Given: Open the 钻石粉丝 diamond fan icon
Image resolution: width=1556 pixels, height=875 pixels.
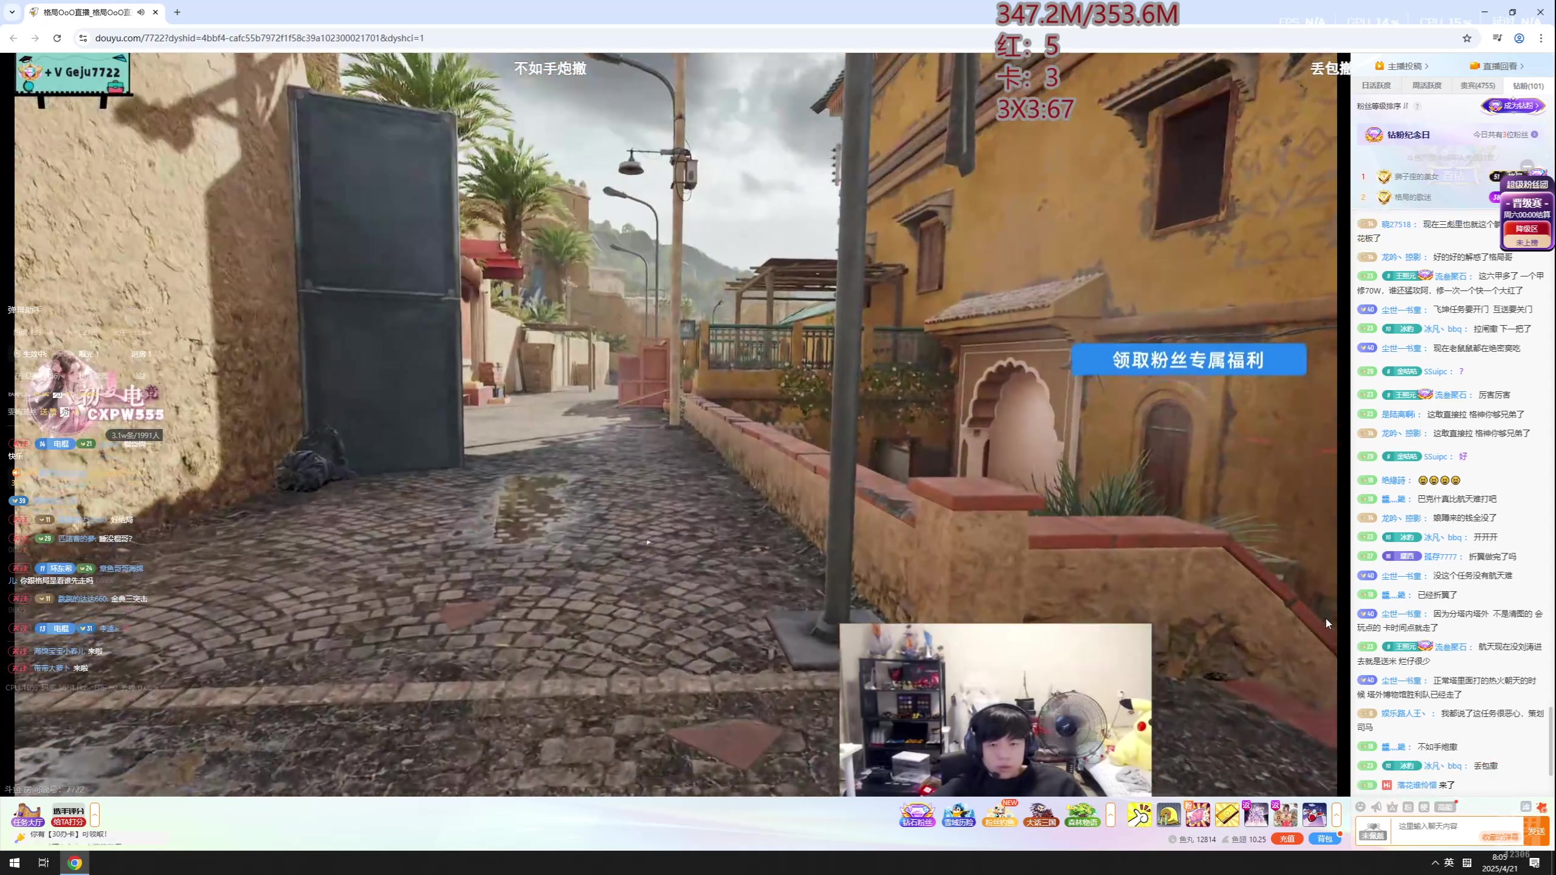Looking at the screenshot, I should pyautogui.click(x=917, y=814).
